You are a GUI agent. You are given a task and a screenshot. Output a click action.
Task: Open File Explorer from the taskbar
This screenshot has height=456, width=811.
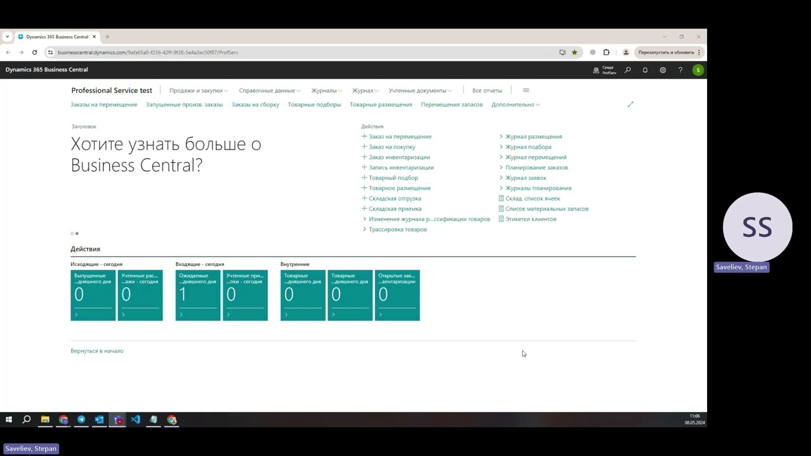[x=45, y=420]
